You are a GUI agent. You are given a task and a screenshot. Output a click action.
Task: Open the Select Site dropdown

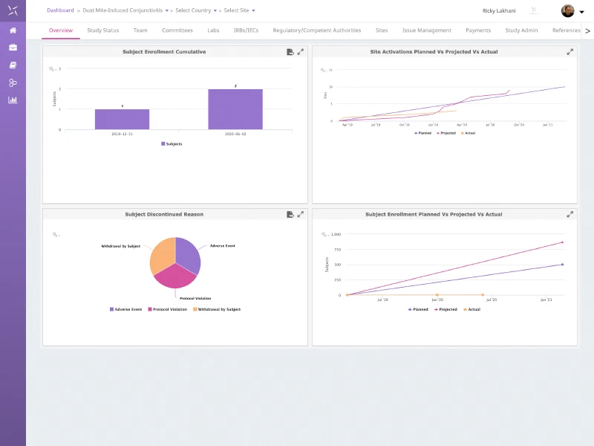[239, 10]
